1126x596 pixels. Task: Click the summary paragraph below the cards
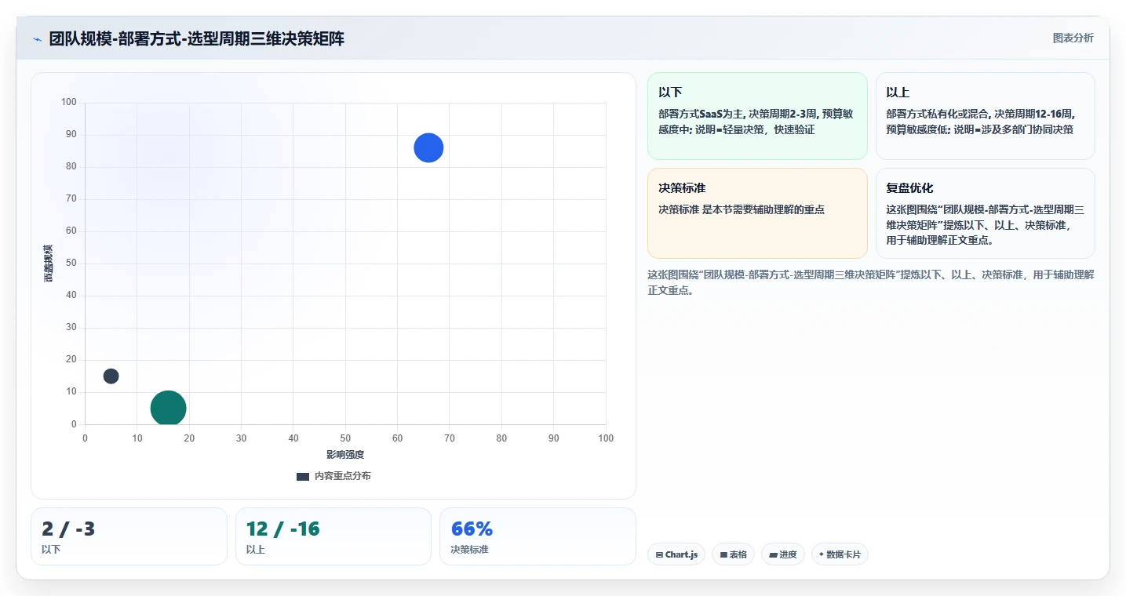(871, 282)
